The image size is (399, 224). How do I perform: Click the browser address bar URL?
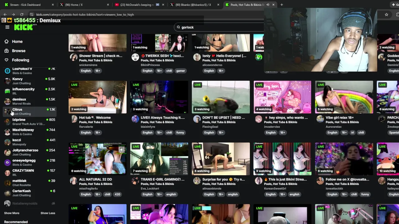(85, 15)
